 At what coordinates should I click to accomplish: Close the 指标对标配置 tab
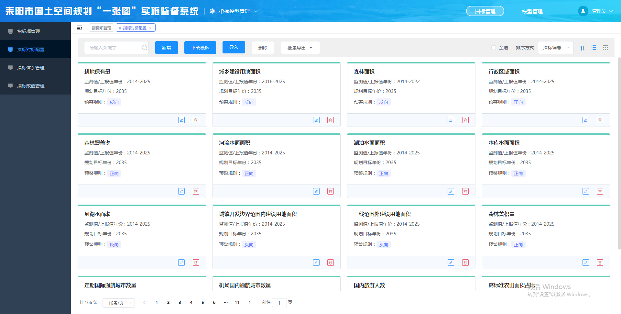(x=150, y=28)
